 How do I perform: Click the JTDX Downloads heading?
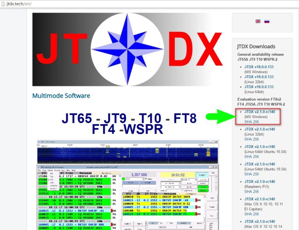[x=256, y=46]
